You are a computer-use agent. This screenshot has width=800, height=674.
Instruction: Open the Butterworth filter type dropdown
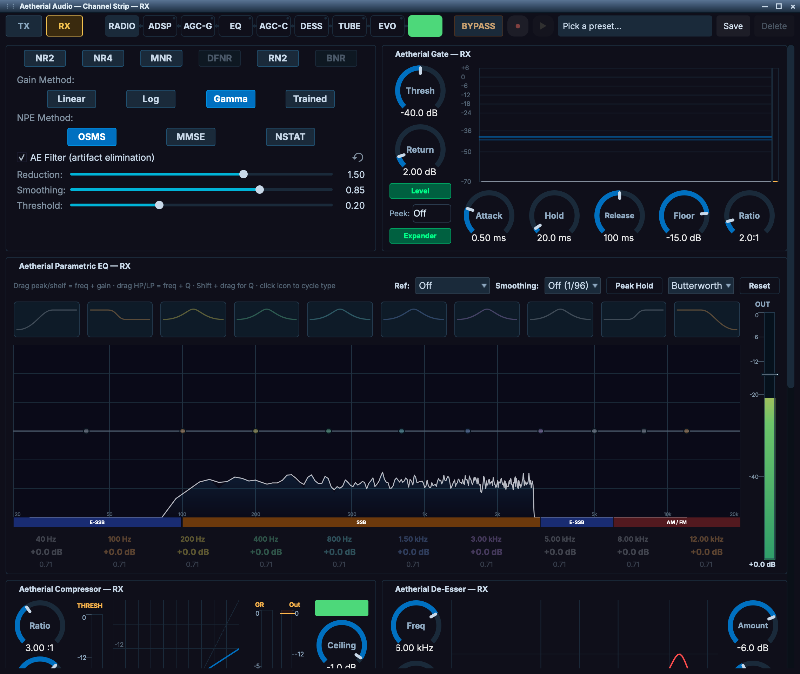[x=701, y=286]
